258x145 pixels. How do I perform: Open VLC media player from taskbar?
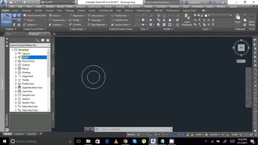[116, 141]
